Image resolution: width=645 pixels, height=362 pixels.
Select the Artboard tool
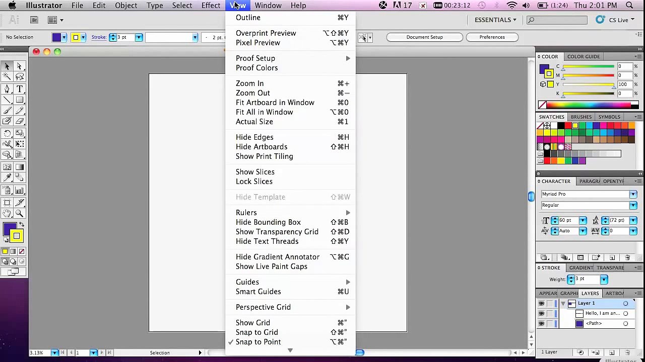7,203
